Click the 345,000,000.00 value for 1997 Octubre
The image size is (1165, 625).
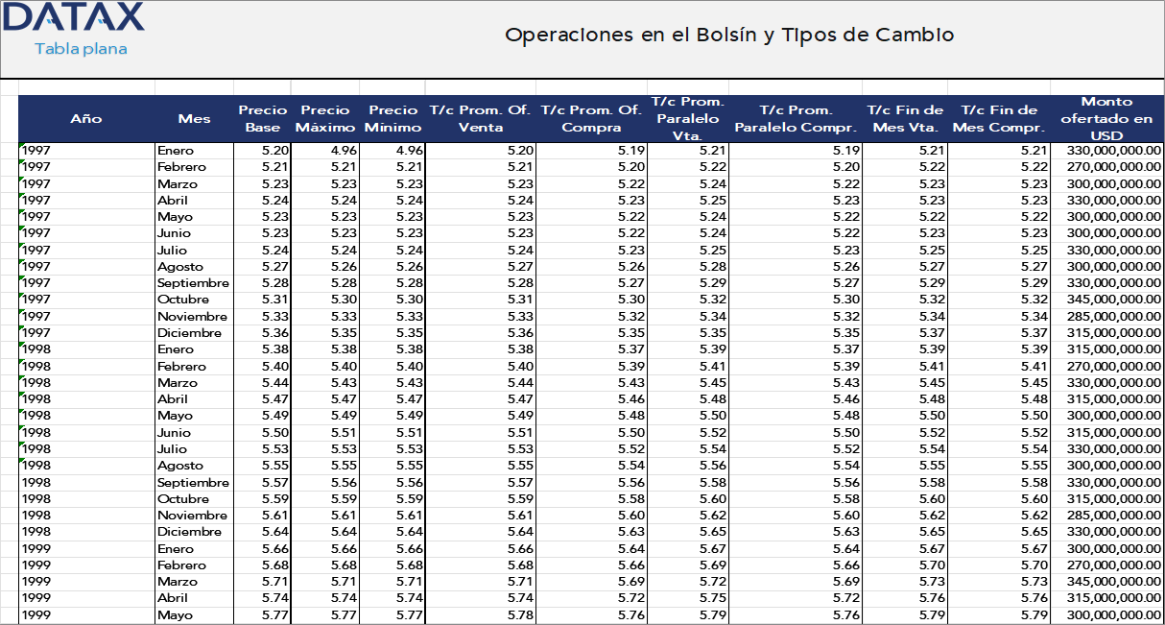click(x=1113, y=300)
